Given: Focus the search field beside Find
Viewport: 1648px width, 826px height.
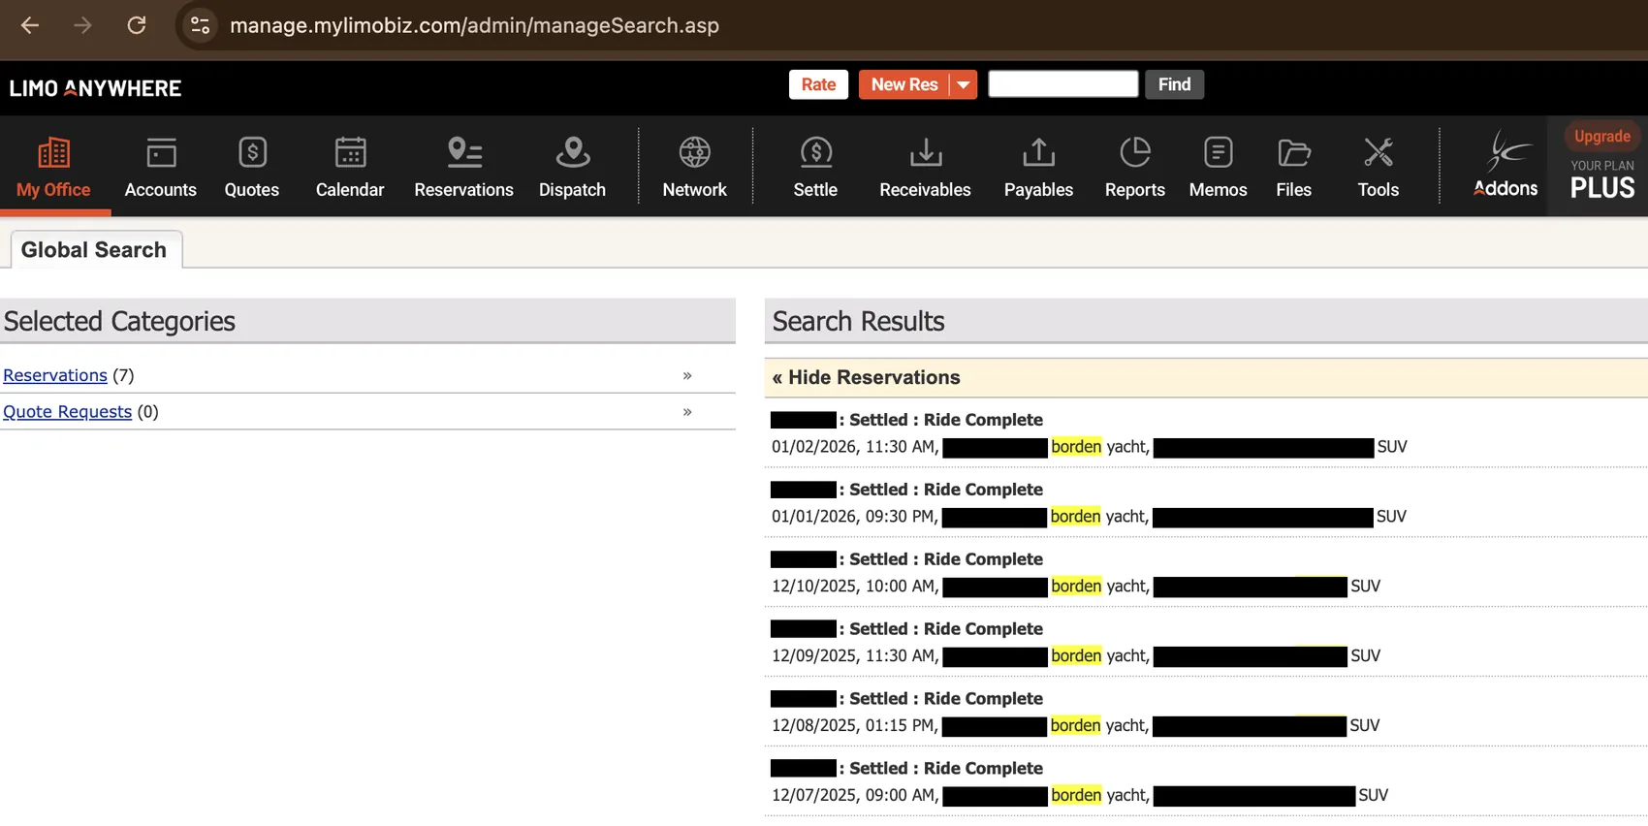Looking at the screenshot, I should tap(1062, 84).
